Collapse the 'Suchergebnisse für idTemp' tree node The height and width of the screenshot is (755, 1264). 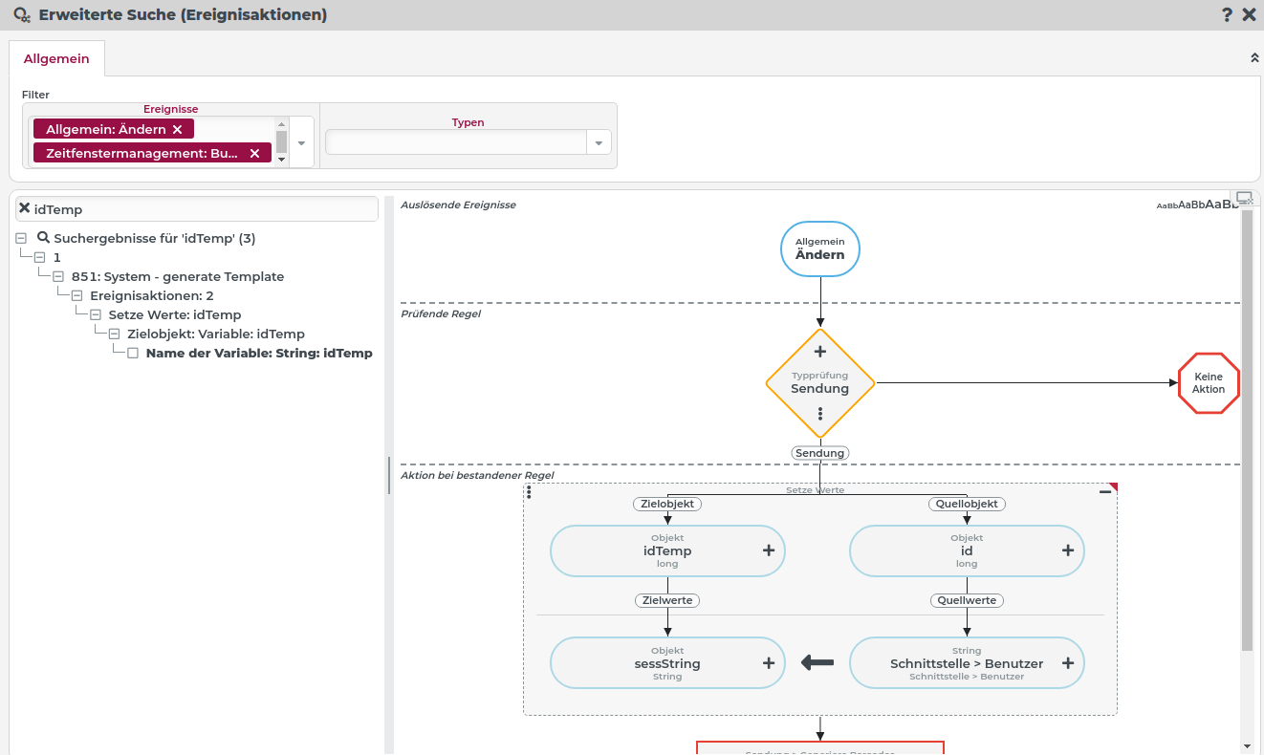coord(21,238)
